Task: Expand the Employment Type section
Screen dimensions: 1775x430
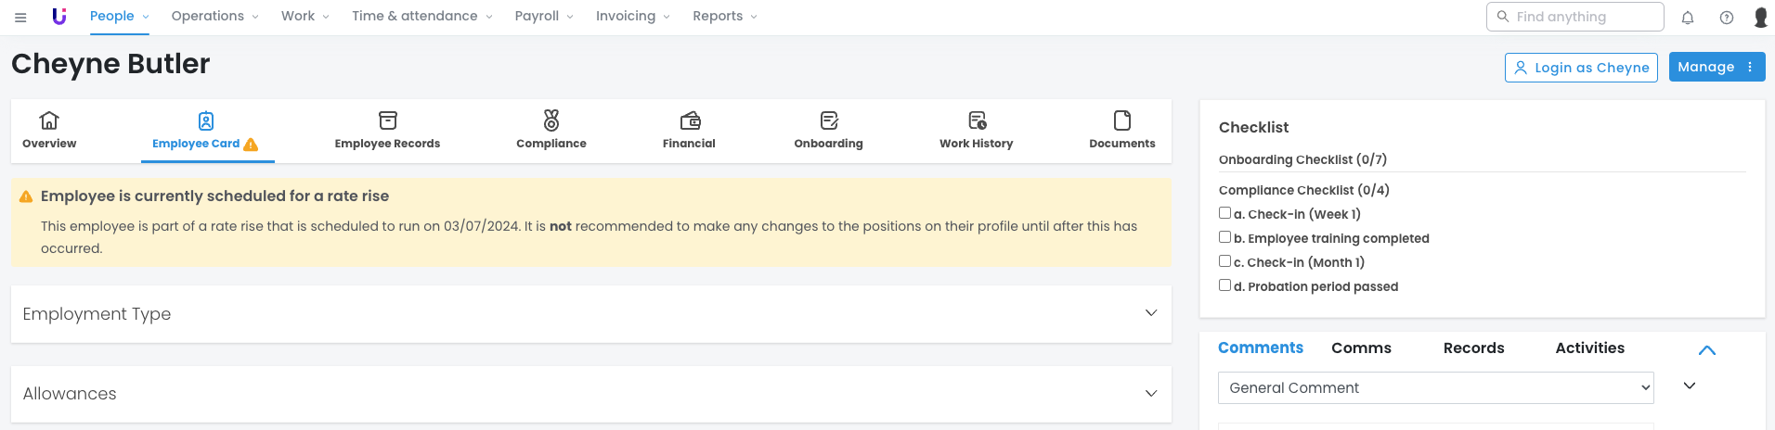Action: tap(1150, 313)
